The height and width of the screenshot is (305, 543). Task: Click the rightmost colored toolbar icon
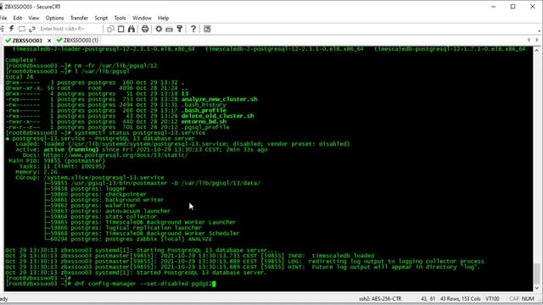pyautogui.click(x=207, y=29)
